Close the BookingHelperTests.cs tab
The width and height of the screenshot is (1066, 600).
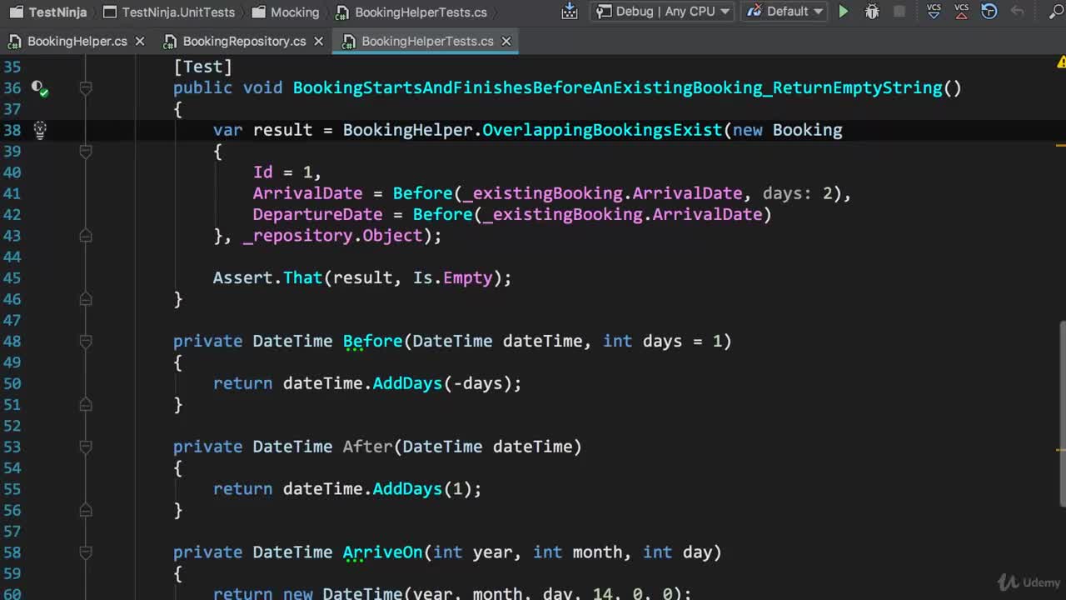tap(506, 41)
